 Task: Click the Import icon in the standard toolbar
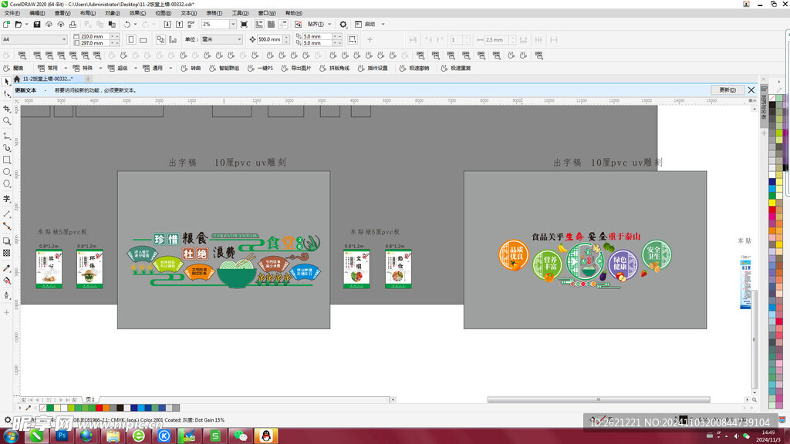[167, 24]
